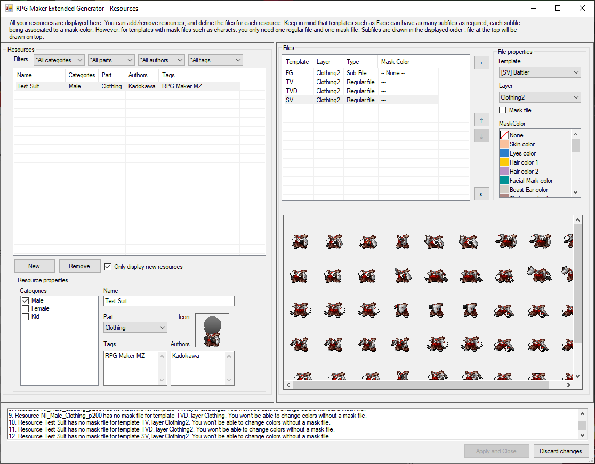Screen dimensions: 595x464
Task: Open the [SV] Battler template dropdown
Action: tap(540, 72)
